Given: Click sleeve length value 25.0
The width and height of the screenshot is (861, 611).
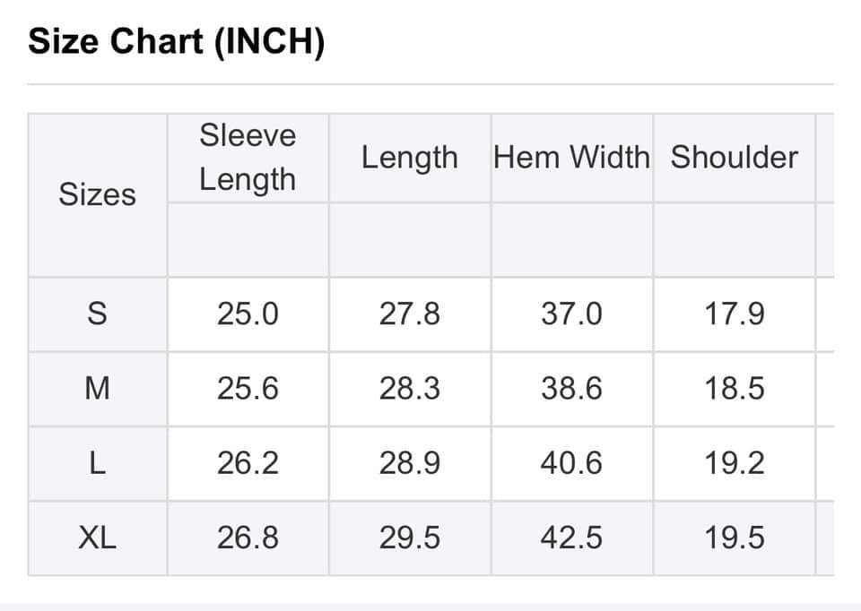Looking at the screenshot, I should click(x=248, y=314).
